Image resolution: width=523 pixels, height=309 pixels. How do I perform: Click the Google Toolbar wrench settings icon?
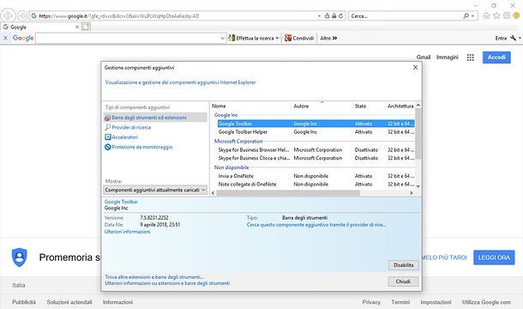tap(513, 38)
